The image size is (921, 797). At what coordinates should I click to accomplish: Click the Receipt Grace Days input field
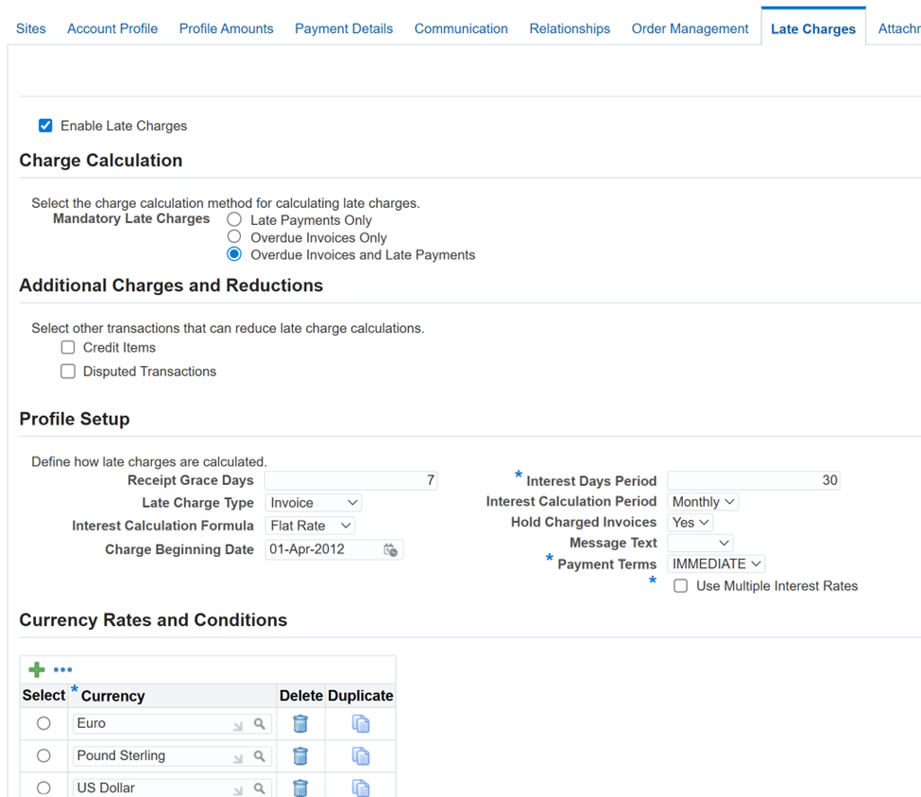click(x=350, y=480)
